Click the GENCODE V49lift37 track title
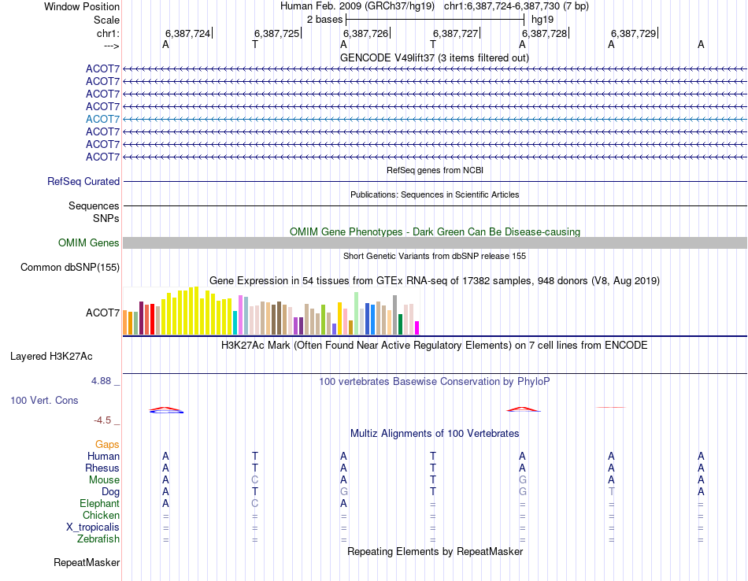The height and width of the screenshot is (581, 748). click(435, 57)
